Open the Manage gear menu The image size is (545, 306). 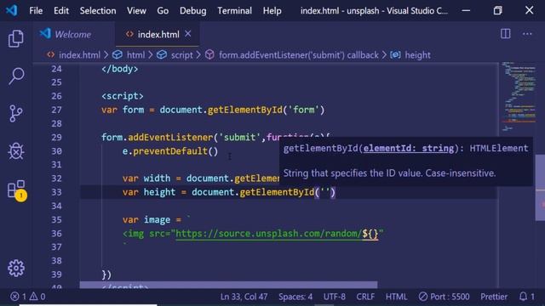[x=16, y=269]
